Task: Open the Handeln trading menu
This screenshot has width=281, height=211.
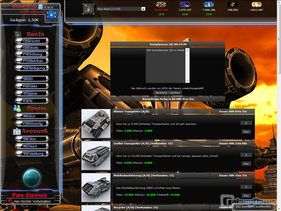Action: click(x=32, y=86)
